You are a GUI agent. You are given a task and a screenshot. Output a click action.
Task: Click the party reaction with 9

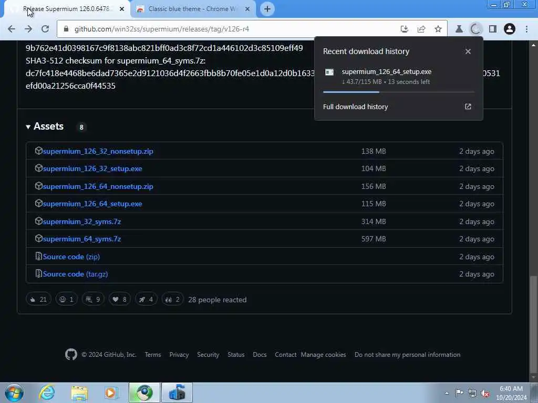93,300
